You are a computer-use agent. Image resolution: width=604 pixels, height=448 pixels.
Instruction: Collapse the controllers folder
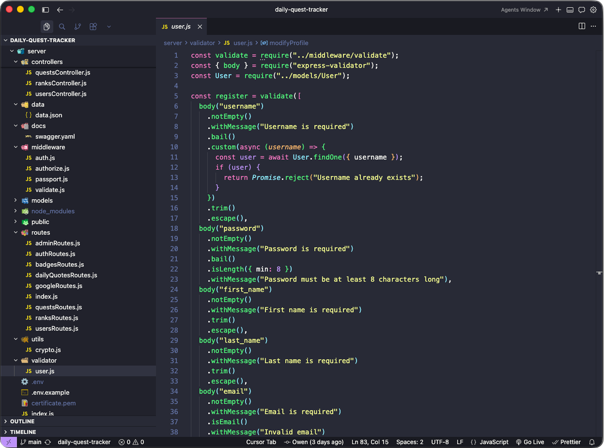point(16,62)
